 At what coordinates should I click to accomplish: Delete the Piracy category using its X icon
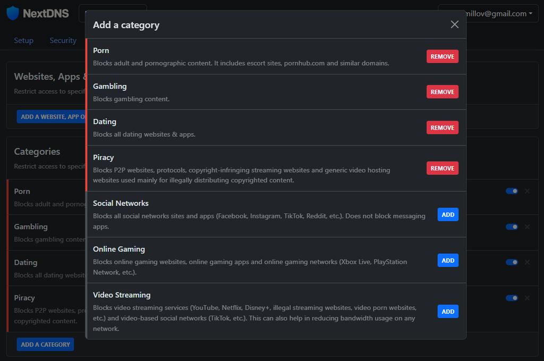(x=528, y=298)
